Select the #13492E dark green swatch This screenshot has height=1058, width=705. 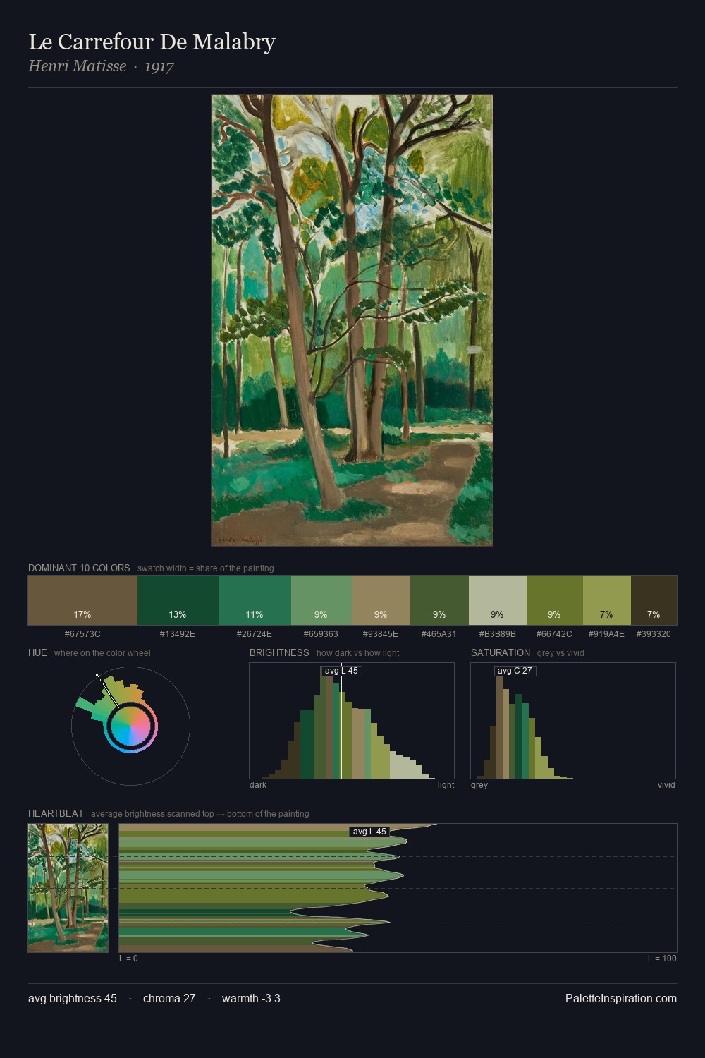[178, 600]
